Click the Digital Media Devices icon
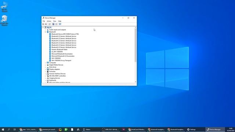Viewport: 235px width, 132px height. 48,65
